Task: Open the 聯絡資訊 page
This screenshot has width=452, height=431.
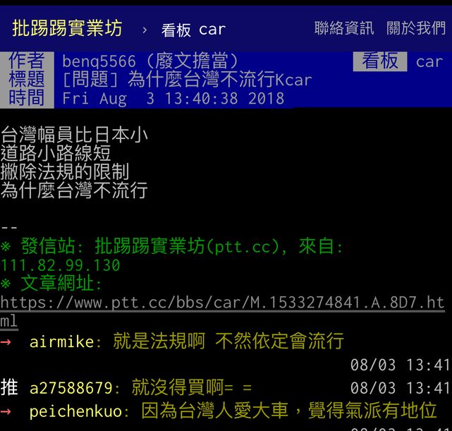Action: coord(343,28)
